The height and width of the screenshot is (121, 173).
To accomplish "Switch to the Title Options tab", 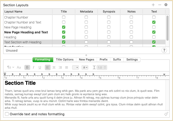I will pyautogui.click(x=64, y=59).
